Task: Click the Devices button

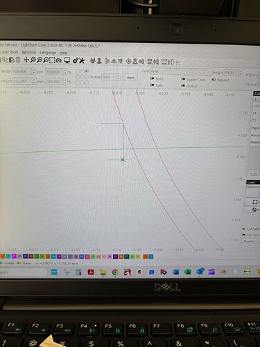Action: [250, 241]
